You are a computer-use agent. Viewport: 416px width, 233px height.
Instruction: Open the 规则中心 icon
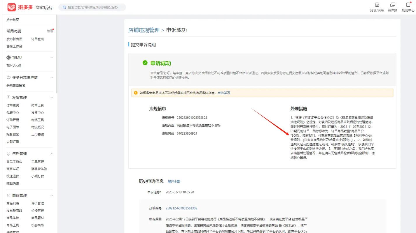[408, 5]
